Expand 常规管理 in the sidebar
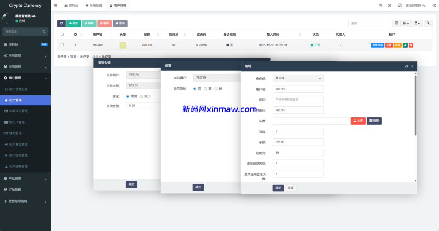The width and height of the screenshot is (439, 231). [x=25, y=55]
